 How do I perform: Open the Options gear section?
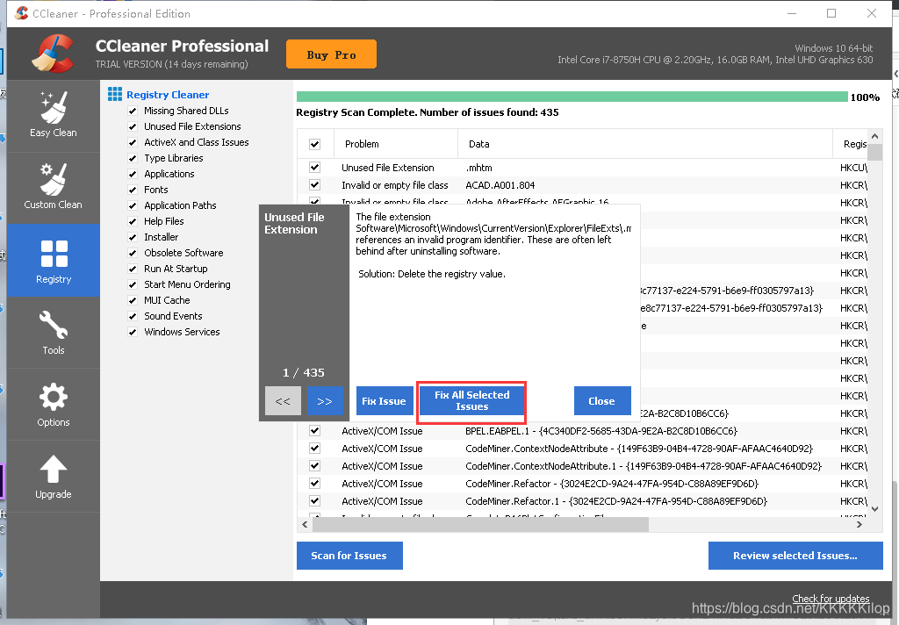pos(54,405)
